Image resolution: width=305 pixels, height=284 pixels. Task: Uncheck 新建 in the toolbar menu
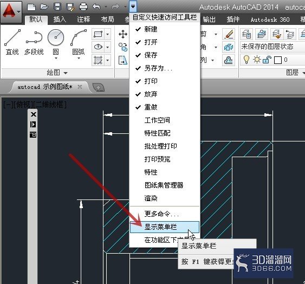tap(165, 29)
